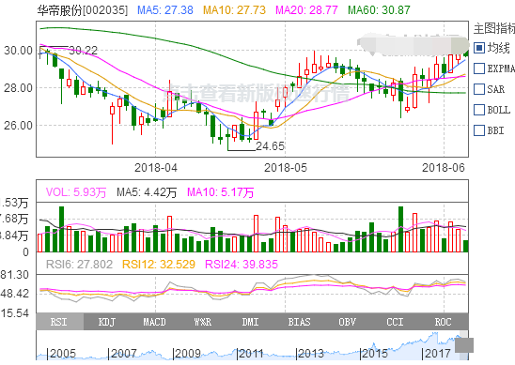Click the gray timeline range slider handle
The image size is (515, 365).
click(x=463, y=345)
